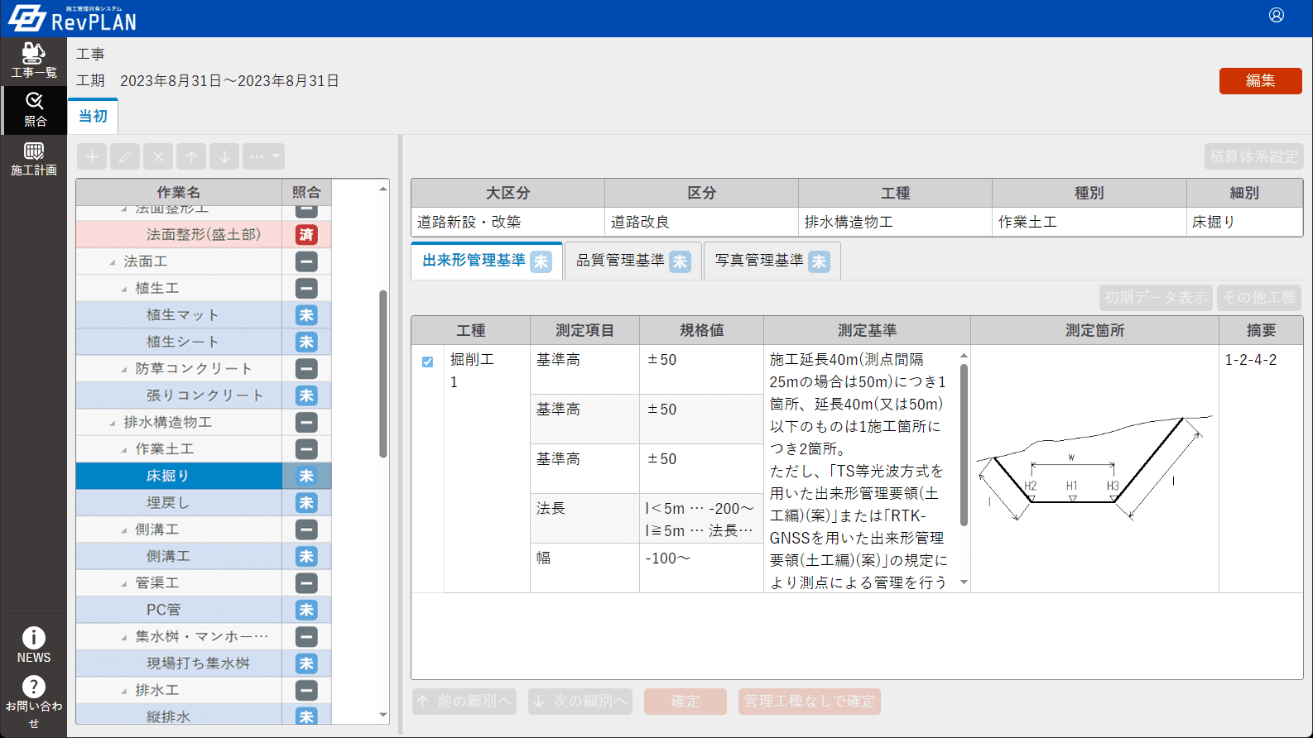
Task: Click the work tree scroll down arrow
Action: coord(382,715)
